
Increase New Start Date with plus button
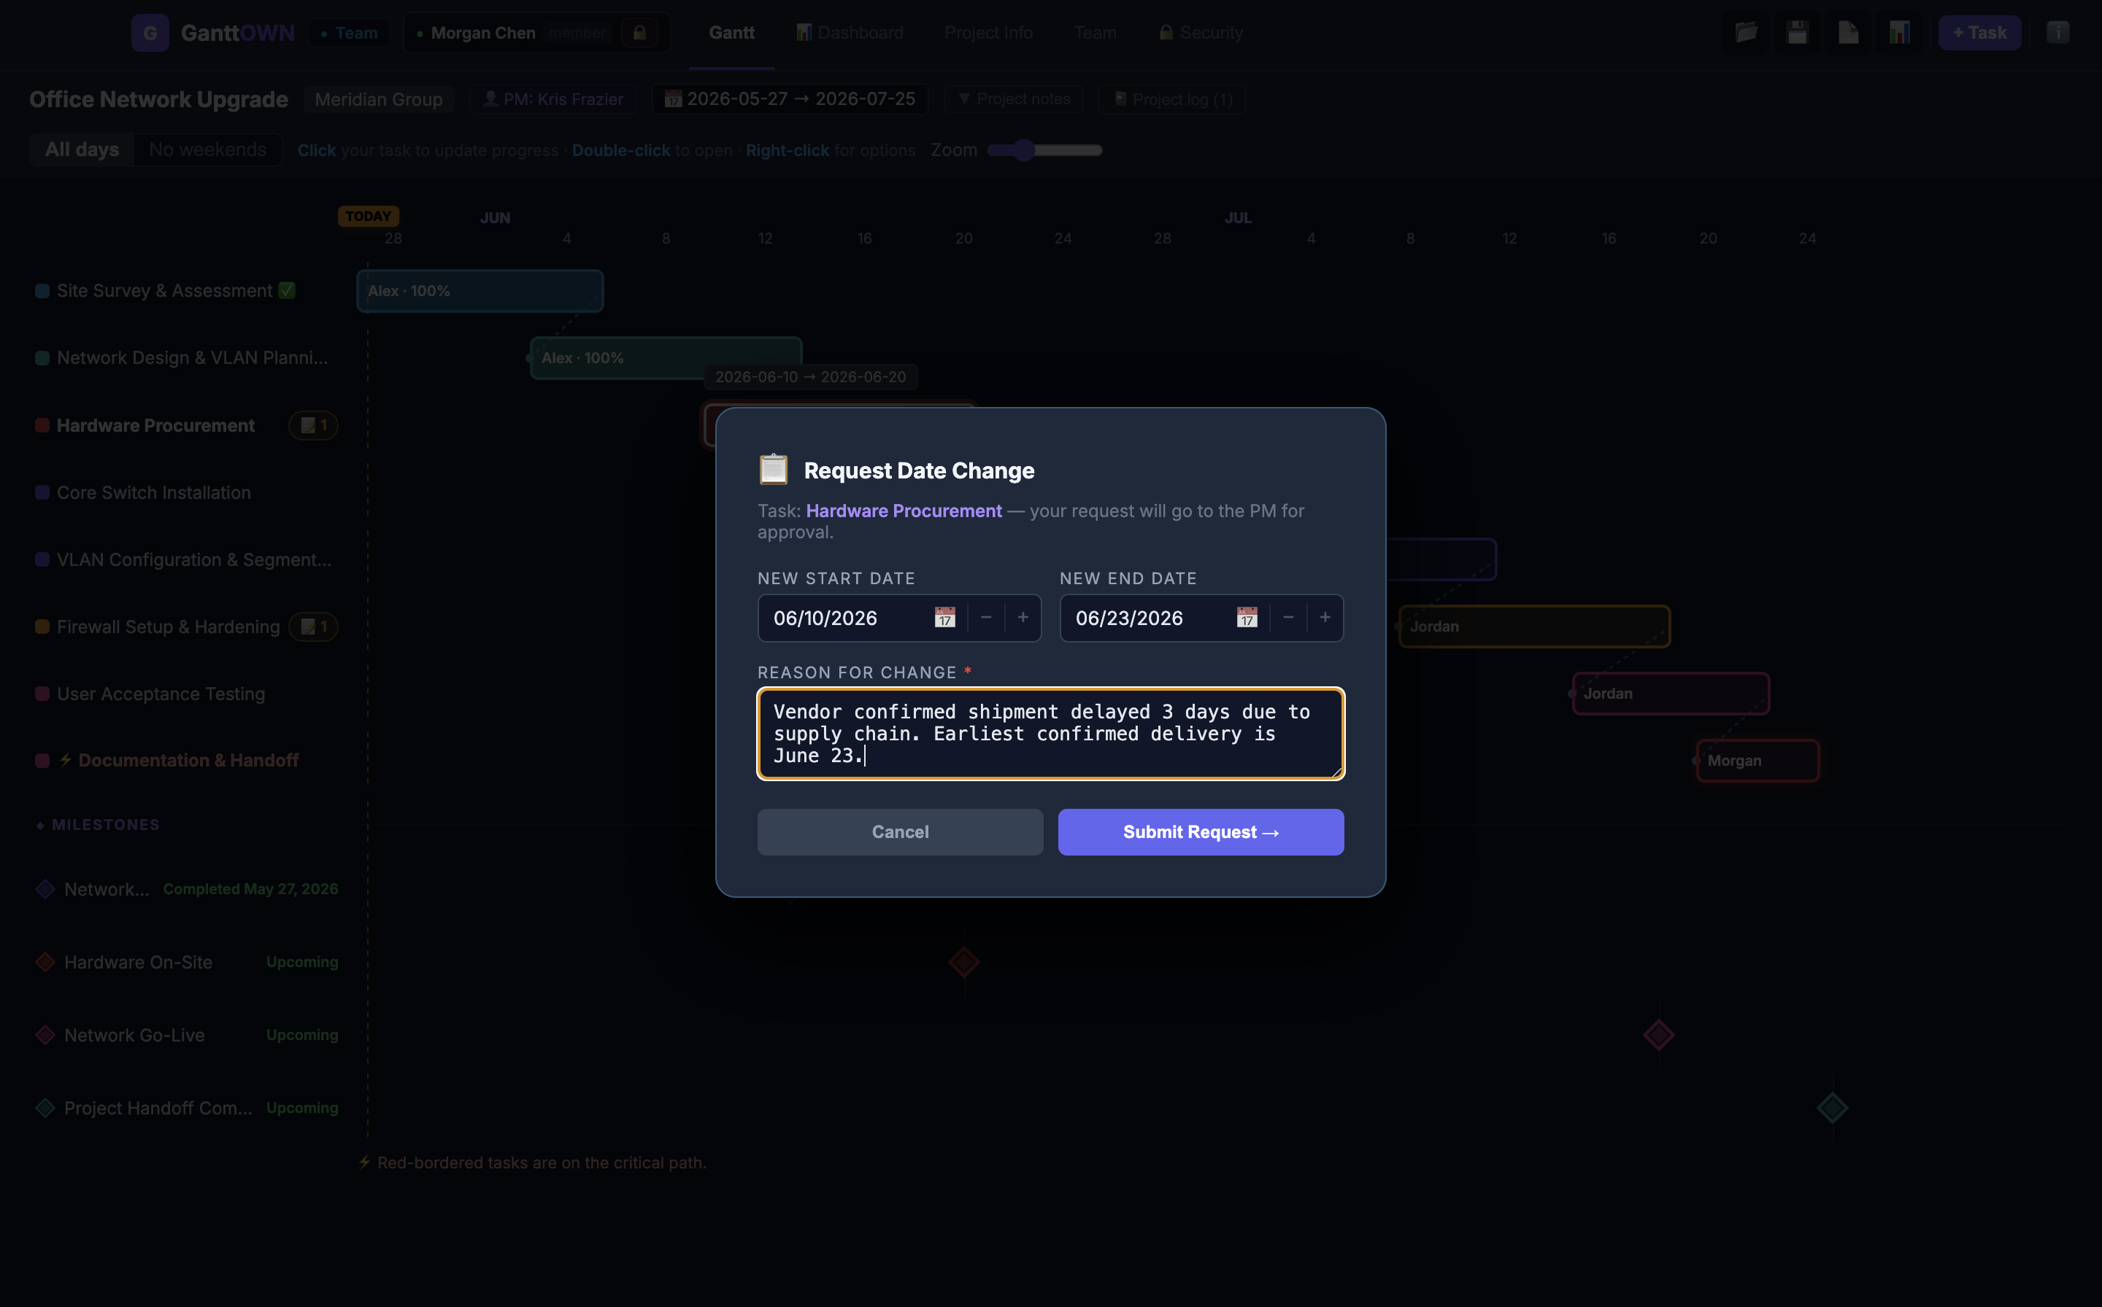click(1023, 617)
